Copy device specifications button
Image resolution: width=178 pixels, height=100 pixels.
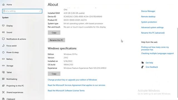54,32
